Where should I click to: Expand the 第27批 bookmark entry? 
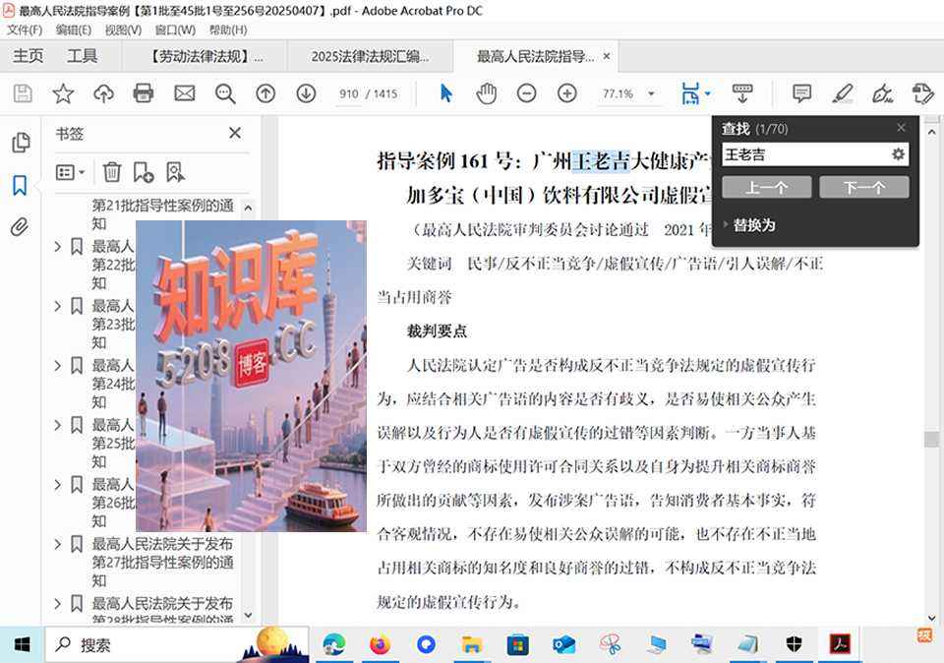[58, 544]
